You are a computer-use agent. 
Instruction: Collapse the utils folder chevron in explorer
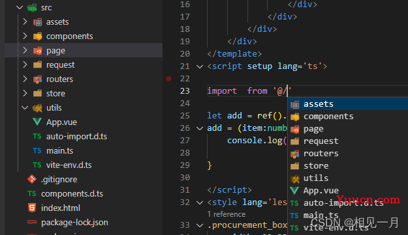pyautogui.click(x=25, y=107)
